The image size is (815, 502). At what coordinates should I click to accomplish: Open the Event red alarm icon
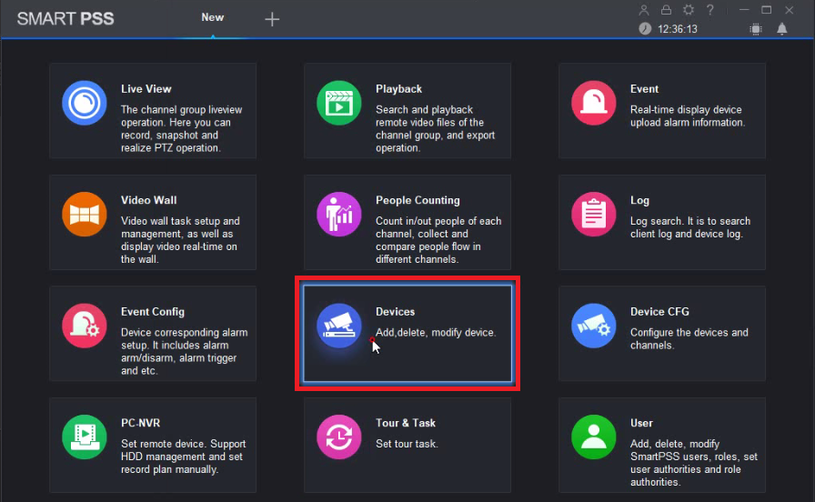click(594, 103)
